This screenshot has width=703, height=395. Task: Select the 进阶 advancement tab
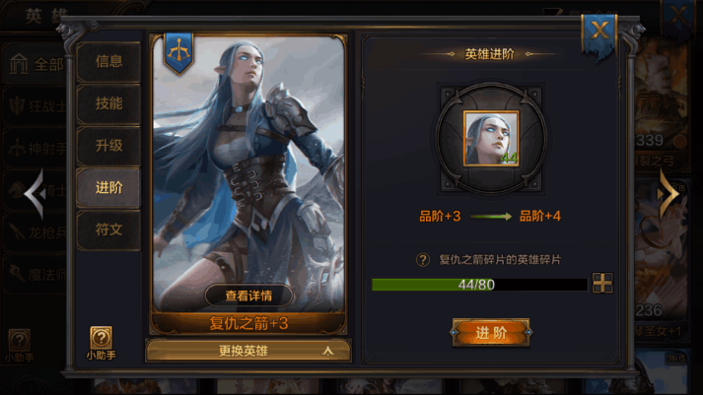coord(108,187)
